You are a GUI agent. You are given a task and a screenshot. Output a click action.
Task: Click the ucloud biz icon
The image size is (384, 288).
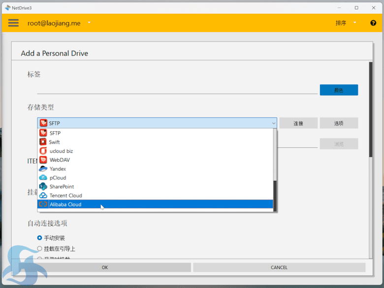[43, 151]
